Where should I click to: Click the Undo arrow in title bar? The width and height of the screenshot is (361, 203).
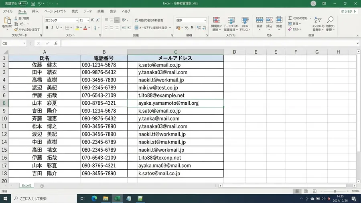[x=40, y=4]
